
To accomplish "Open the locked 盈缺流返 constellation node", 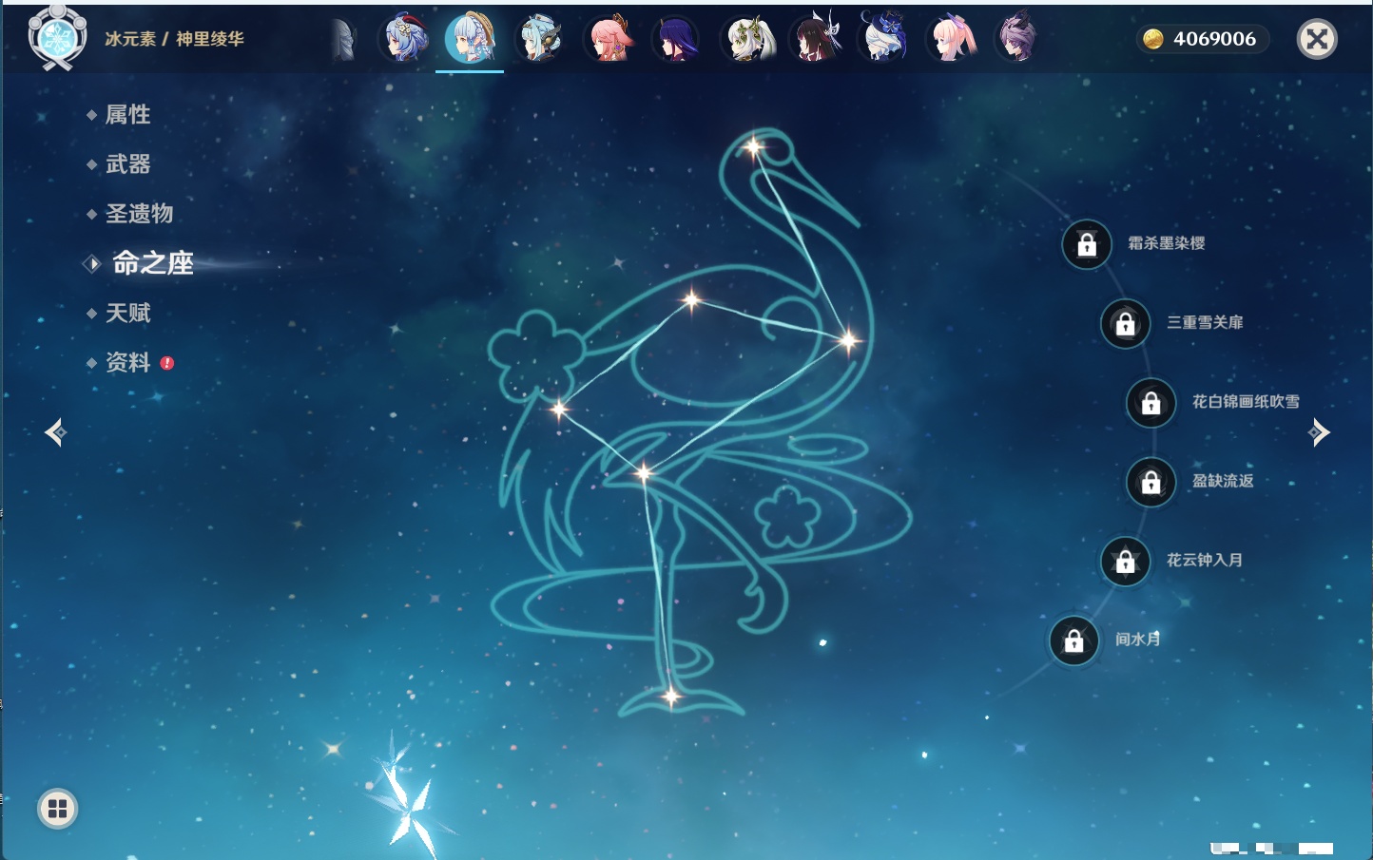I will [1151, 482].
